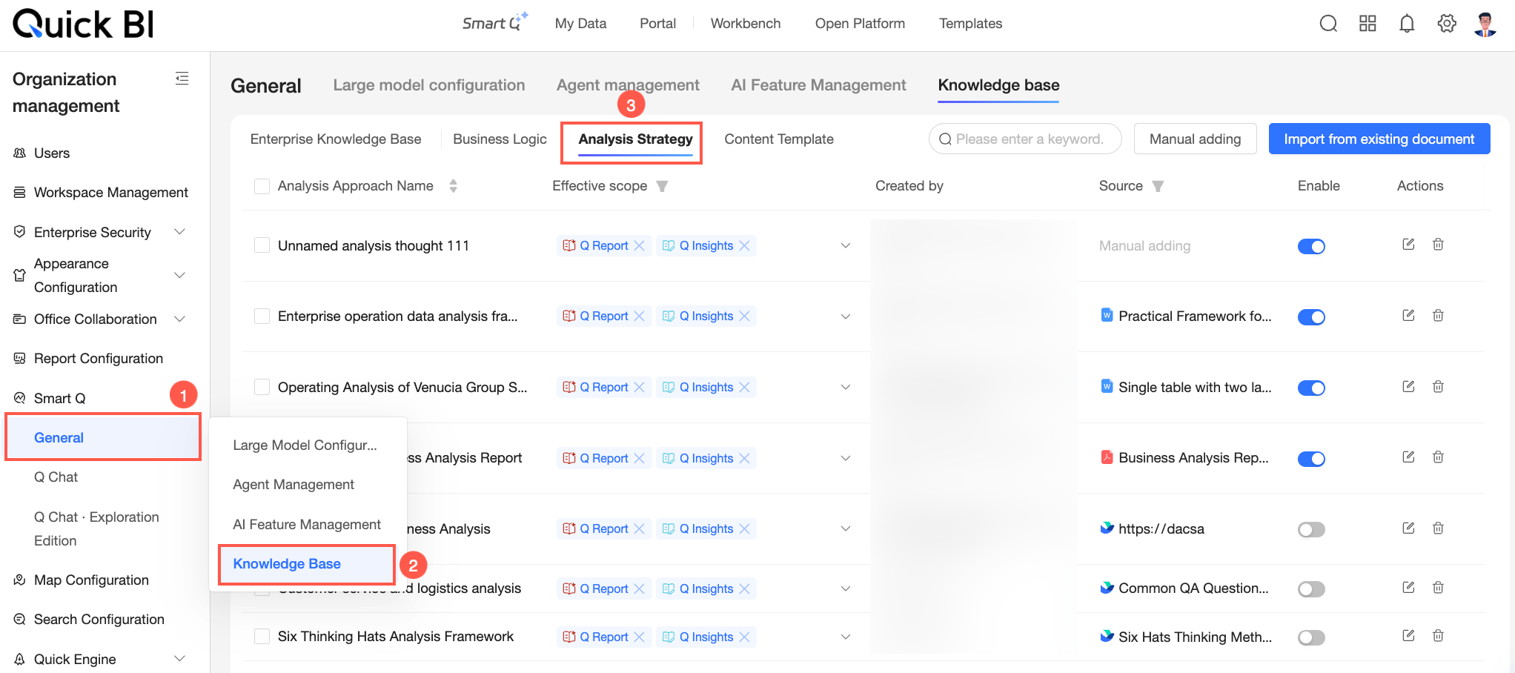The height and width of the screenshot is (673, 1515).
Task: Delete the Business Analysis Rep... source row
Action: pyautogui.click(x=1438, y=457)
